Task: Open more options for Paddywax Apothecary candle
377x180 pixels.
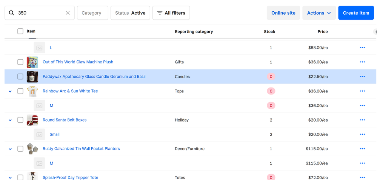Action: pyautogui.click(x=362, y=77)
